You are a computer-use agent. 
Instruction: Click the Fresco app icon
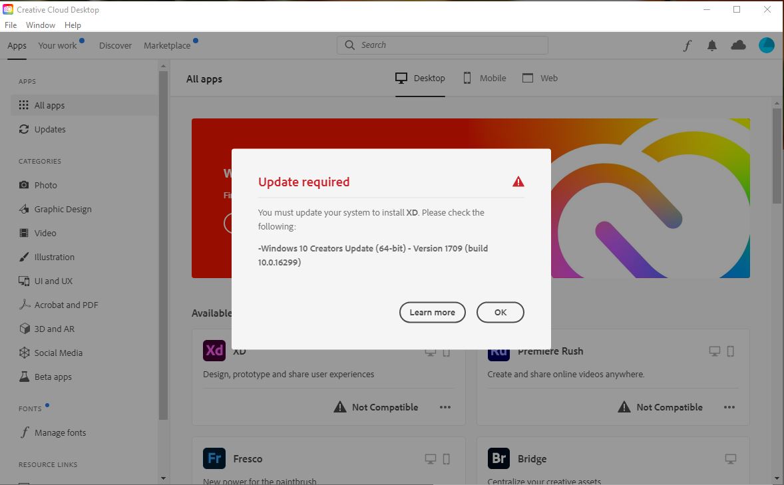click(214, 458)
